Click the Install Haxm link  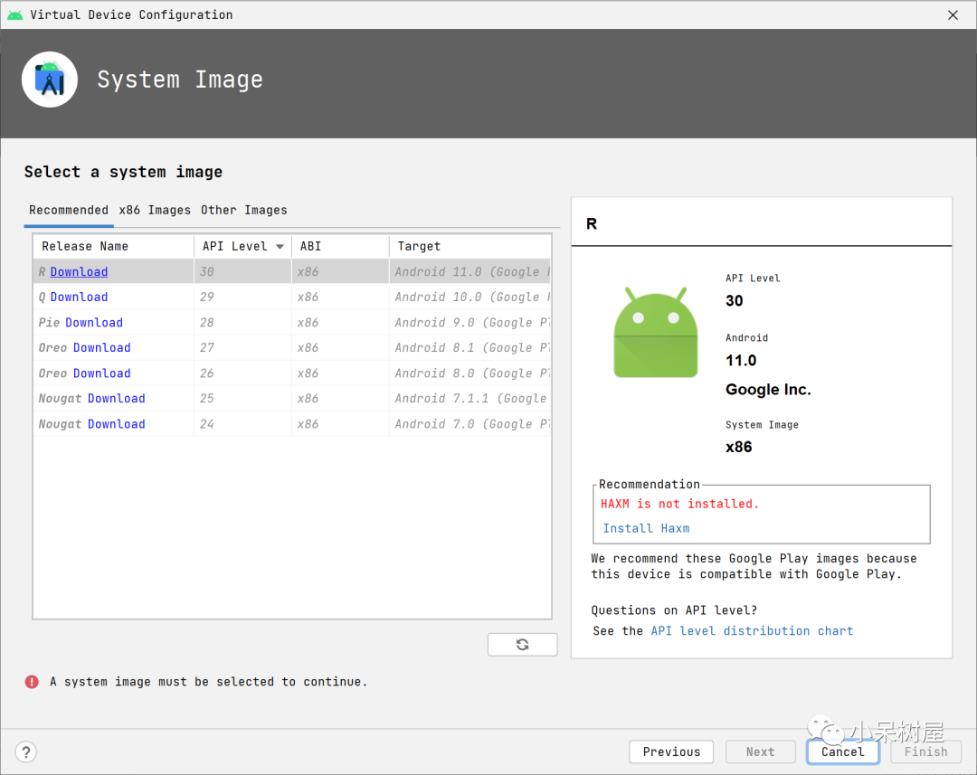click(646, 528)
